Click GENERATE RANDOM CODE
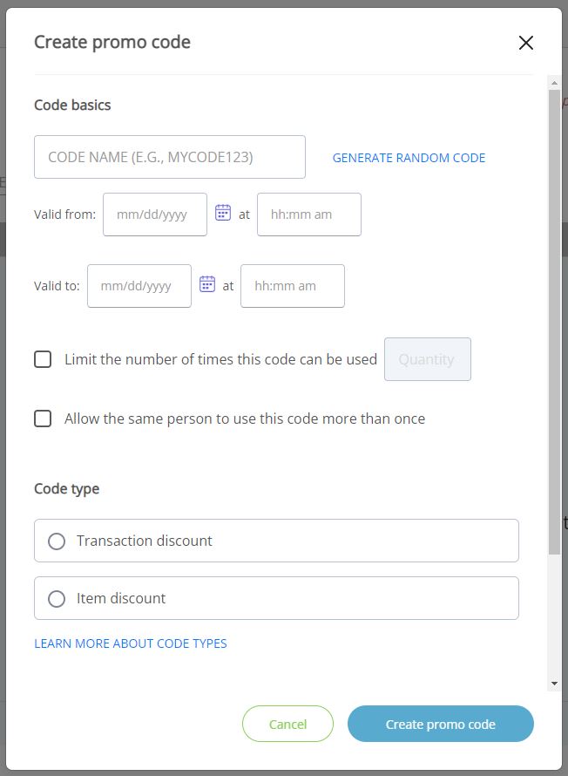This screenshot has width=568, height=776. [409, 158]
